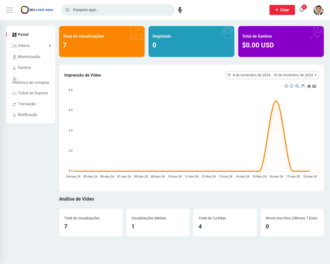
Task: Open the notifications bell
Action: pyautogui.click(x=302, y=10)
